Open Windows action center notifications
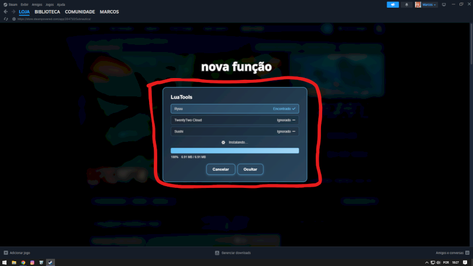 [465, 262]
